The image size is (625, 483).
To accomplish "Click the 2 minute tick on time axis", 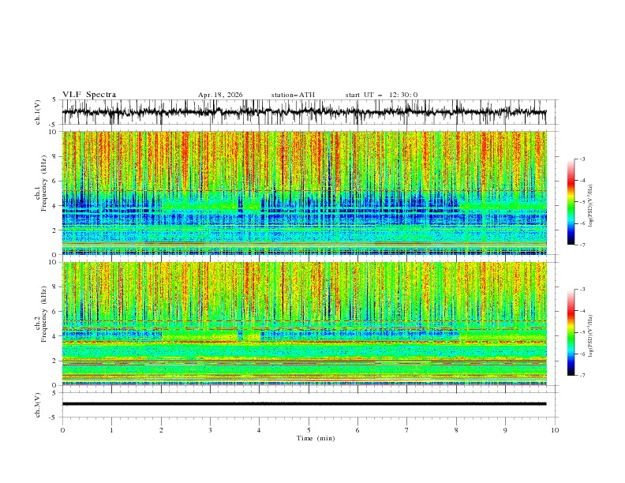I will click(x=161, y=430).
